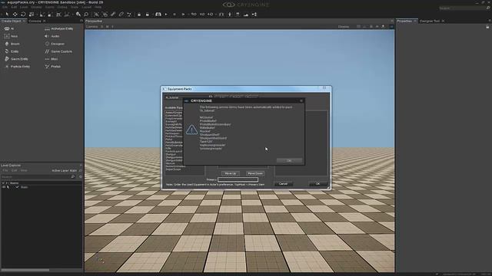Click the link objects chain icon

tap(113, 15)
